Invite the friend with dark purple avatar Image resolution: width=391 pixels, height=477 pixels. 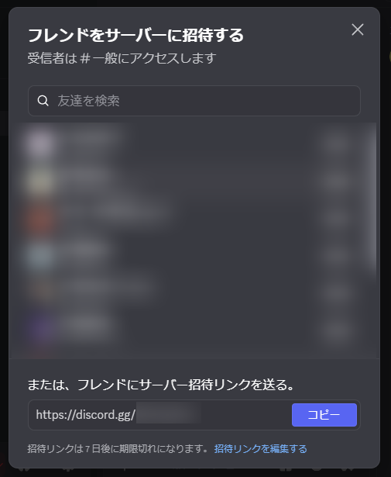pyautogui.click(x=335, y=329)
